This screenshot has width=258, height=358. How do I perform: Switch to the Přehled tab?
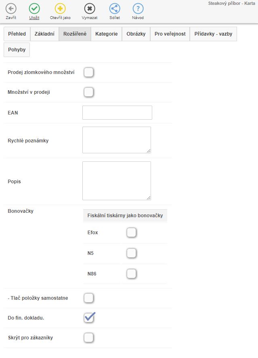coord(17,34)
